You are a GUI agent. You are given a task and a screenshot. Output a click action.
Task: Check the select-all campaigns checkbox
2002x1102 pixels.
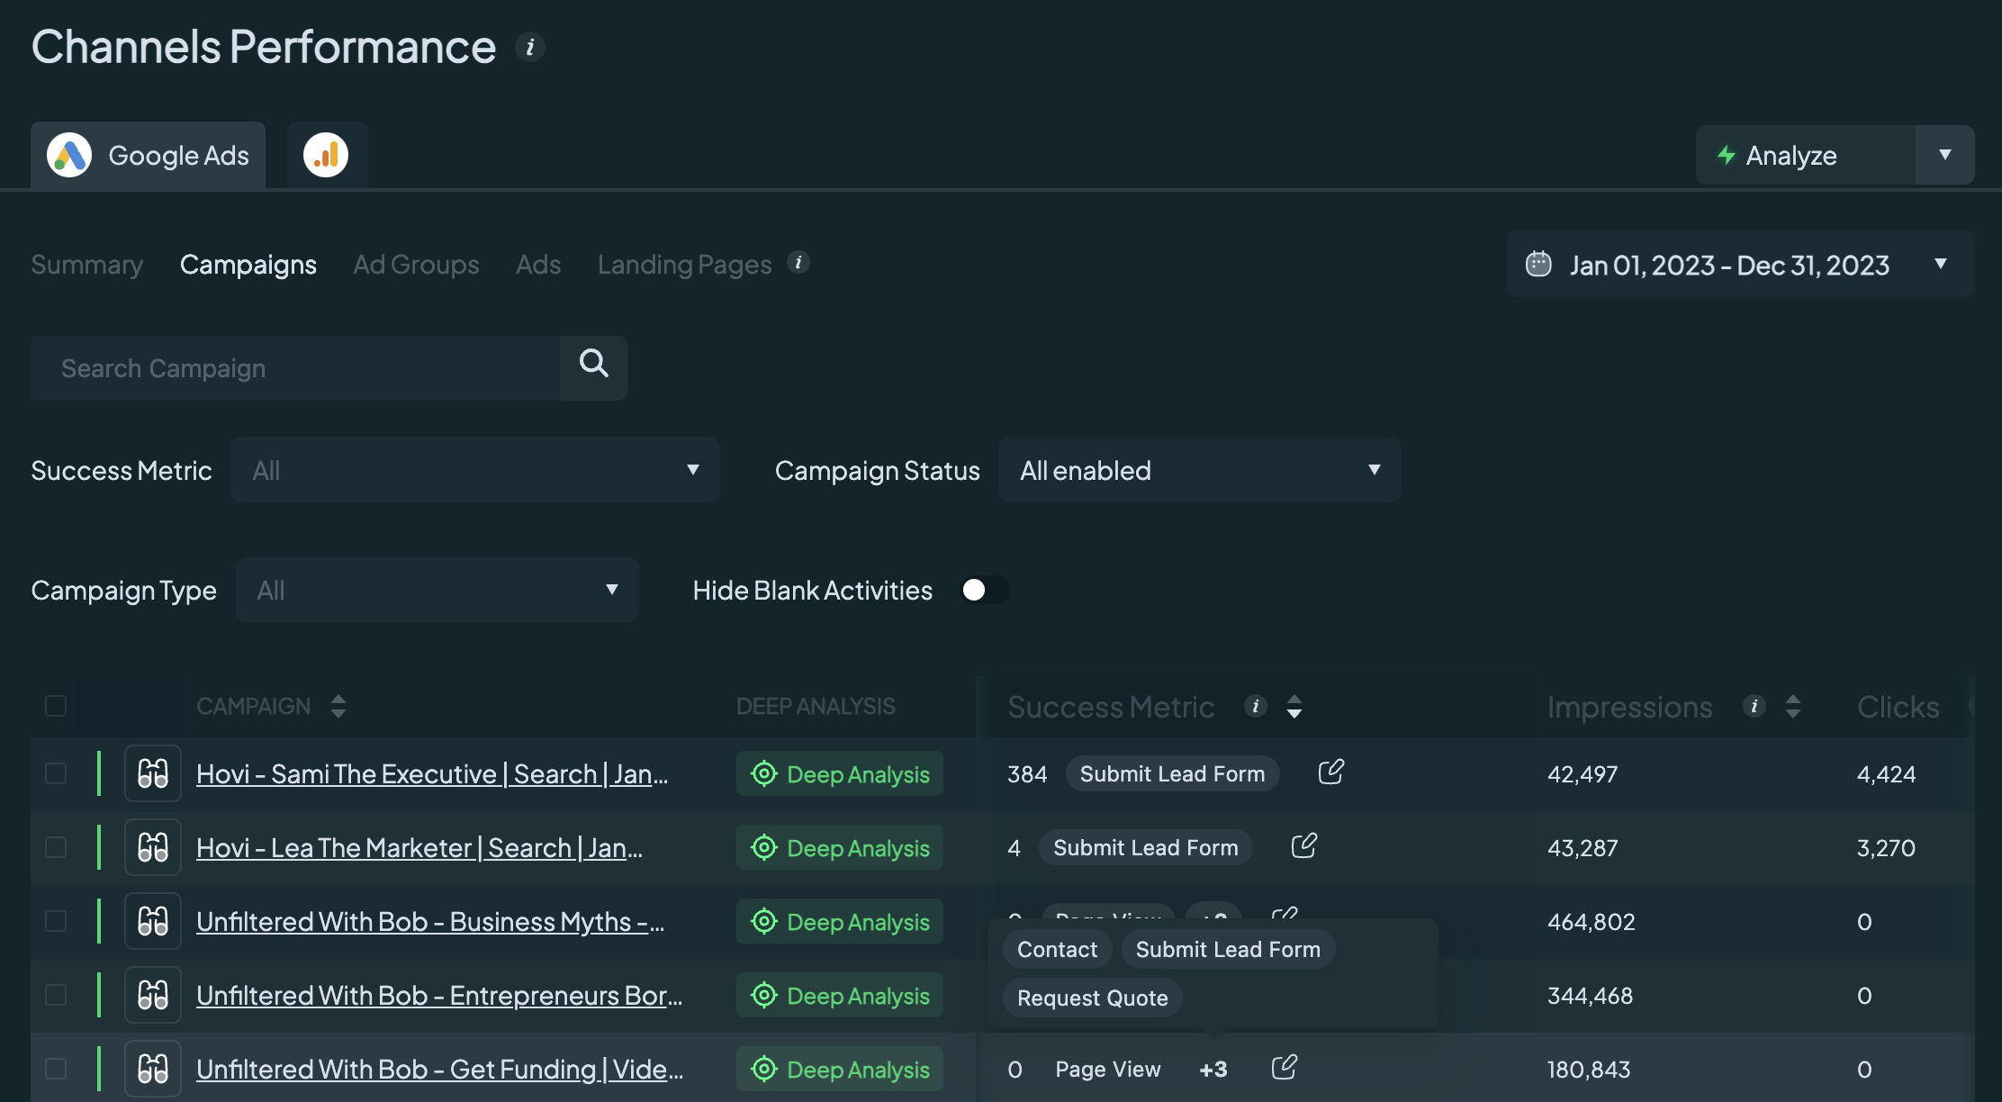[x=56, y=706]
